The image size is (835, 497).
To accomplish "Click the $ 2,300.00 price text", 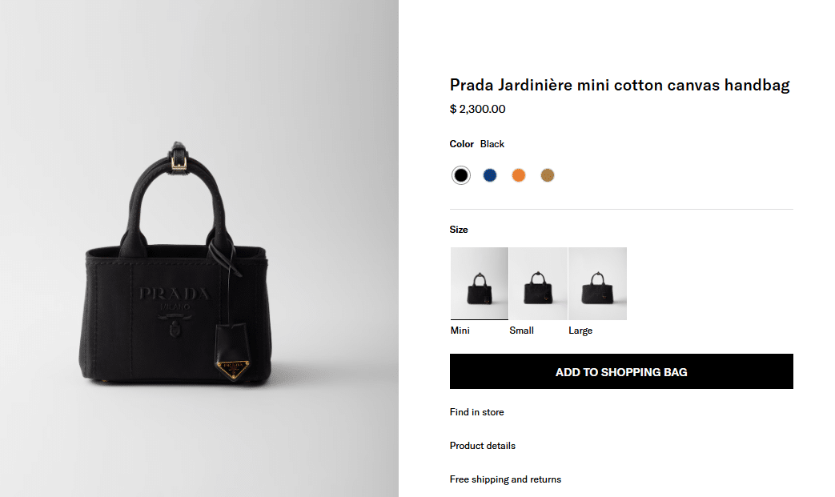I will click(478, 110).
